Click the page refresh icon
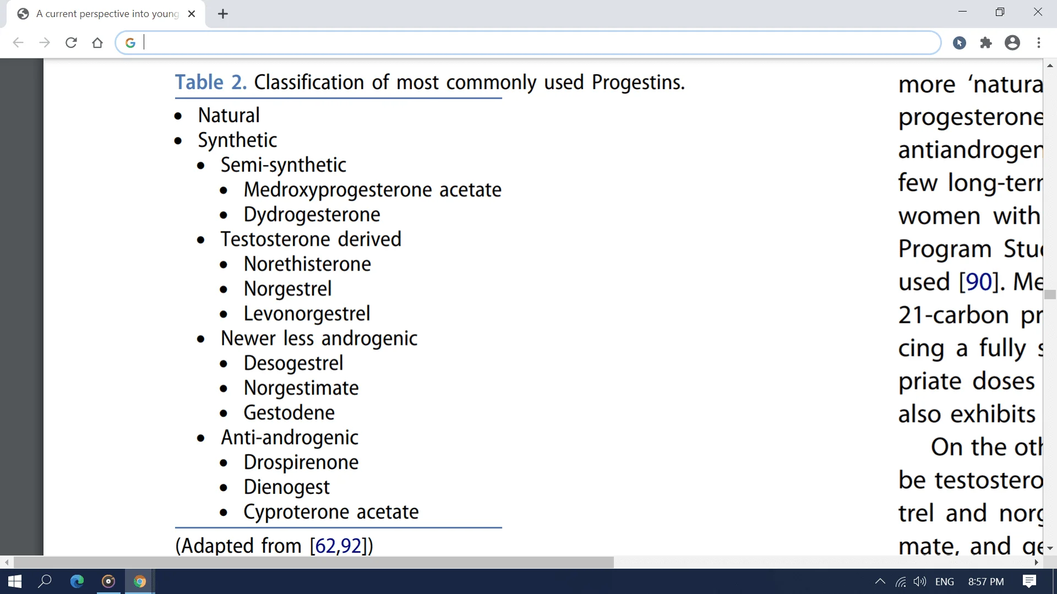 [70, 42]
